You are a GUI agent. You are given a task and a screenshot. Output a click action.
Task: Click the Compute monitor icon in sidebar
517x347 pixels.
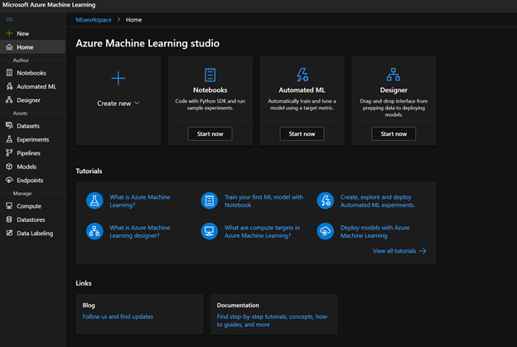(9, 206)
